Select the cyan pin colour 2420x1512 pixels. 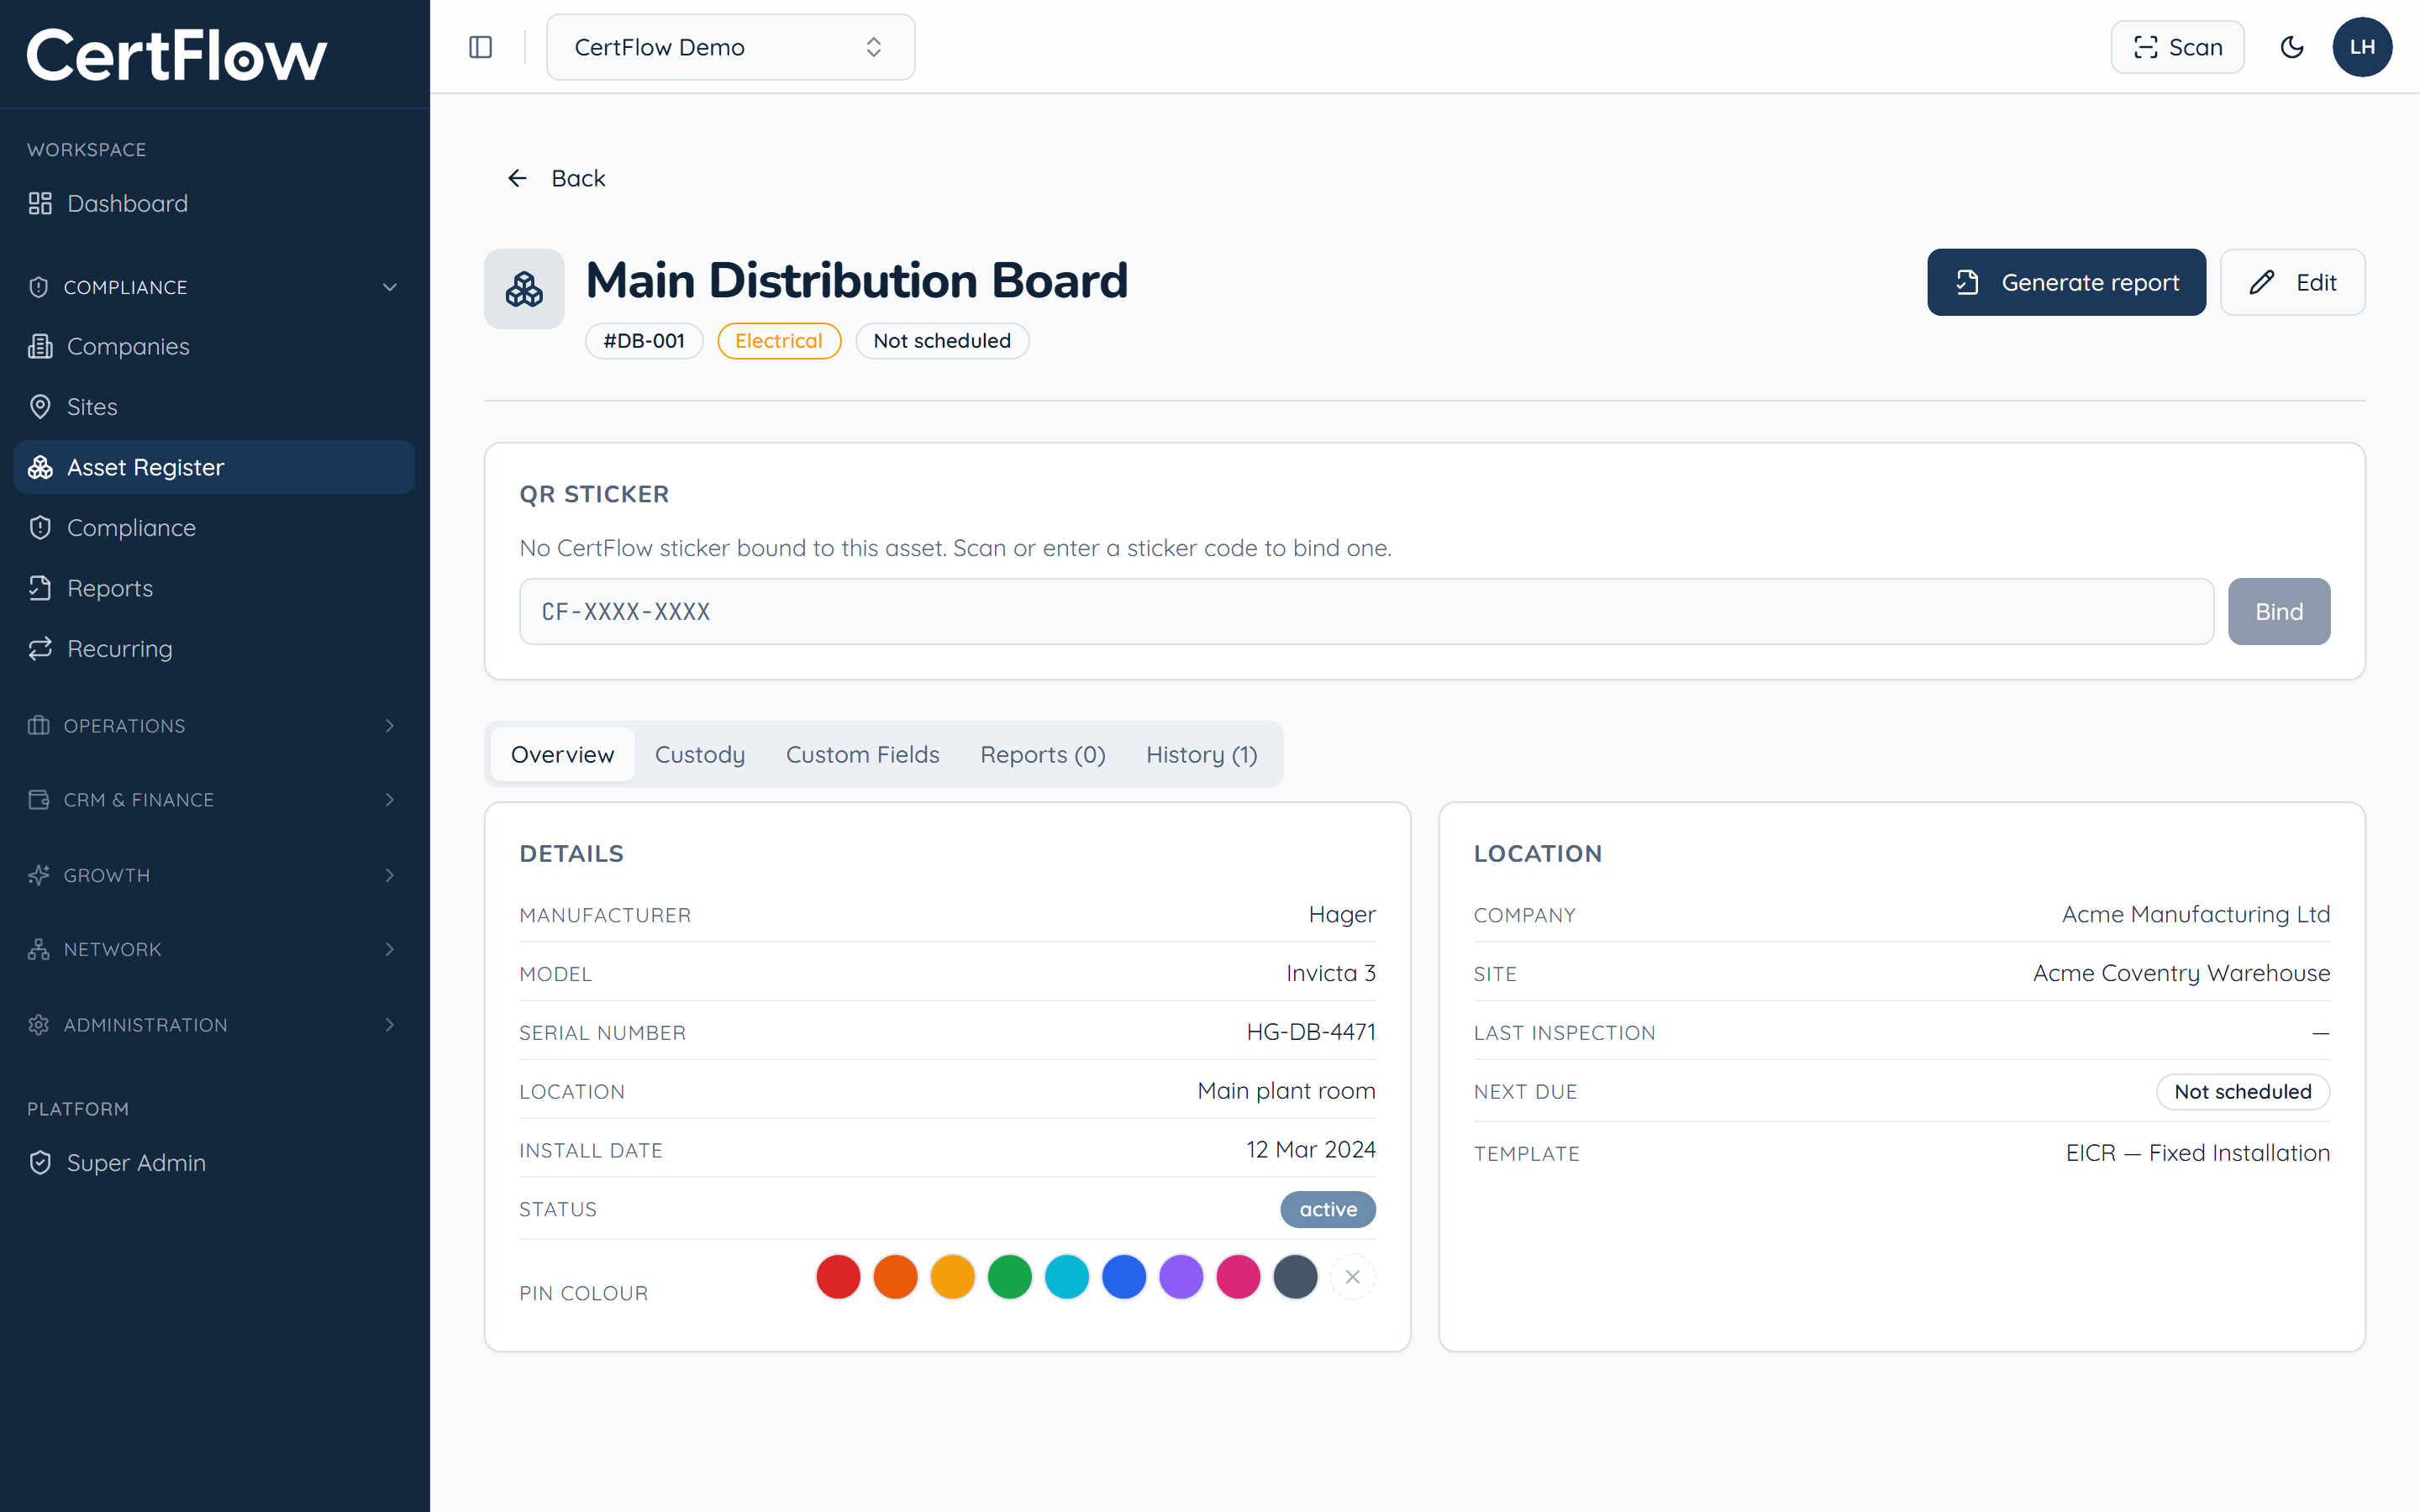click(1067, 1277)
